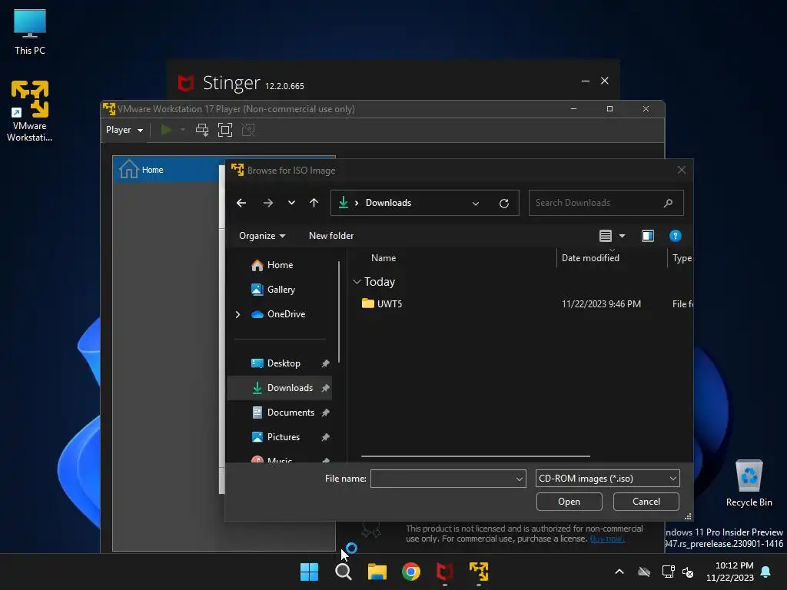Select the UWT5 folder
Screen dimensions: 787x590
click(x=390, y=304)
